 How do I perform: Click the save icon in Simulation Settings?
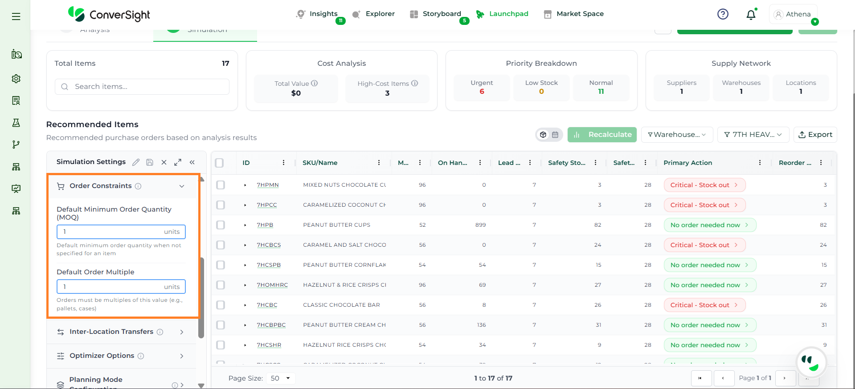click(150, 162)
